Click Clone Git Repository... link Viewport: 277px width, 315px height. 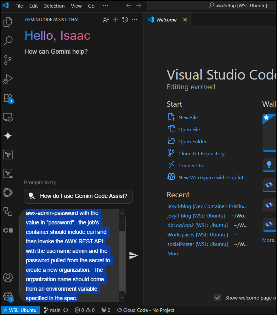pos(203,153)
